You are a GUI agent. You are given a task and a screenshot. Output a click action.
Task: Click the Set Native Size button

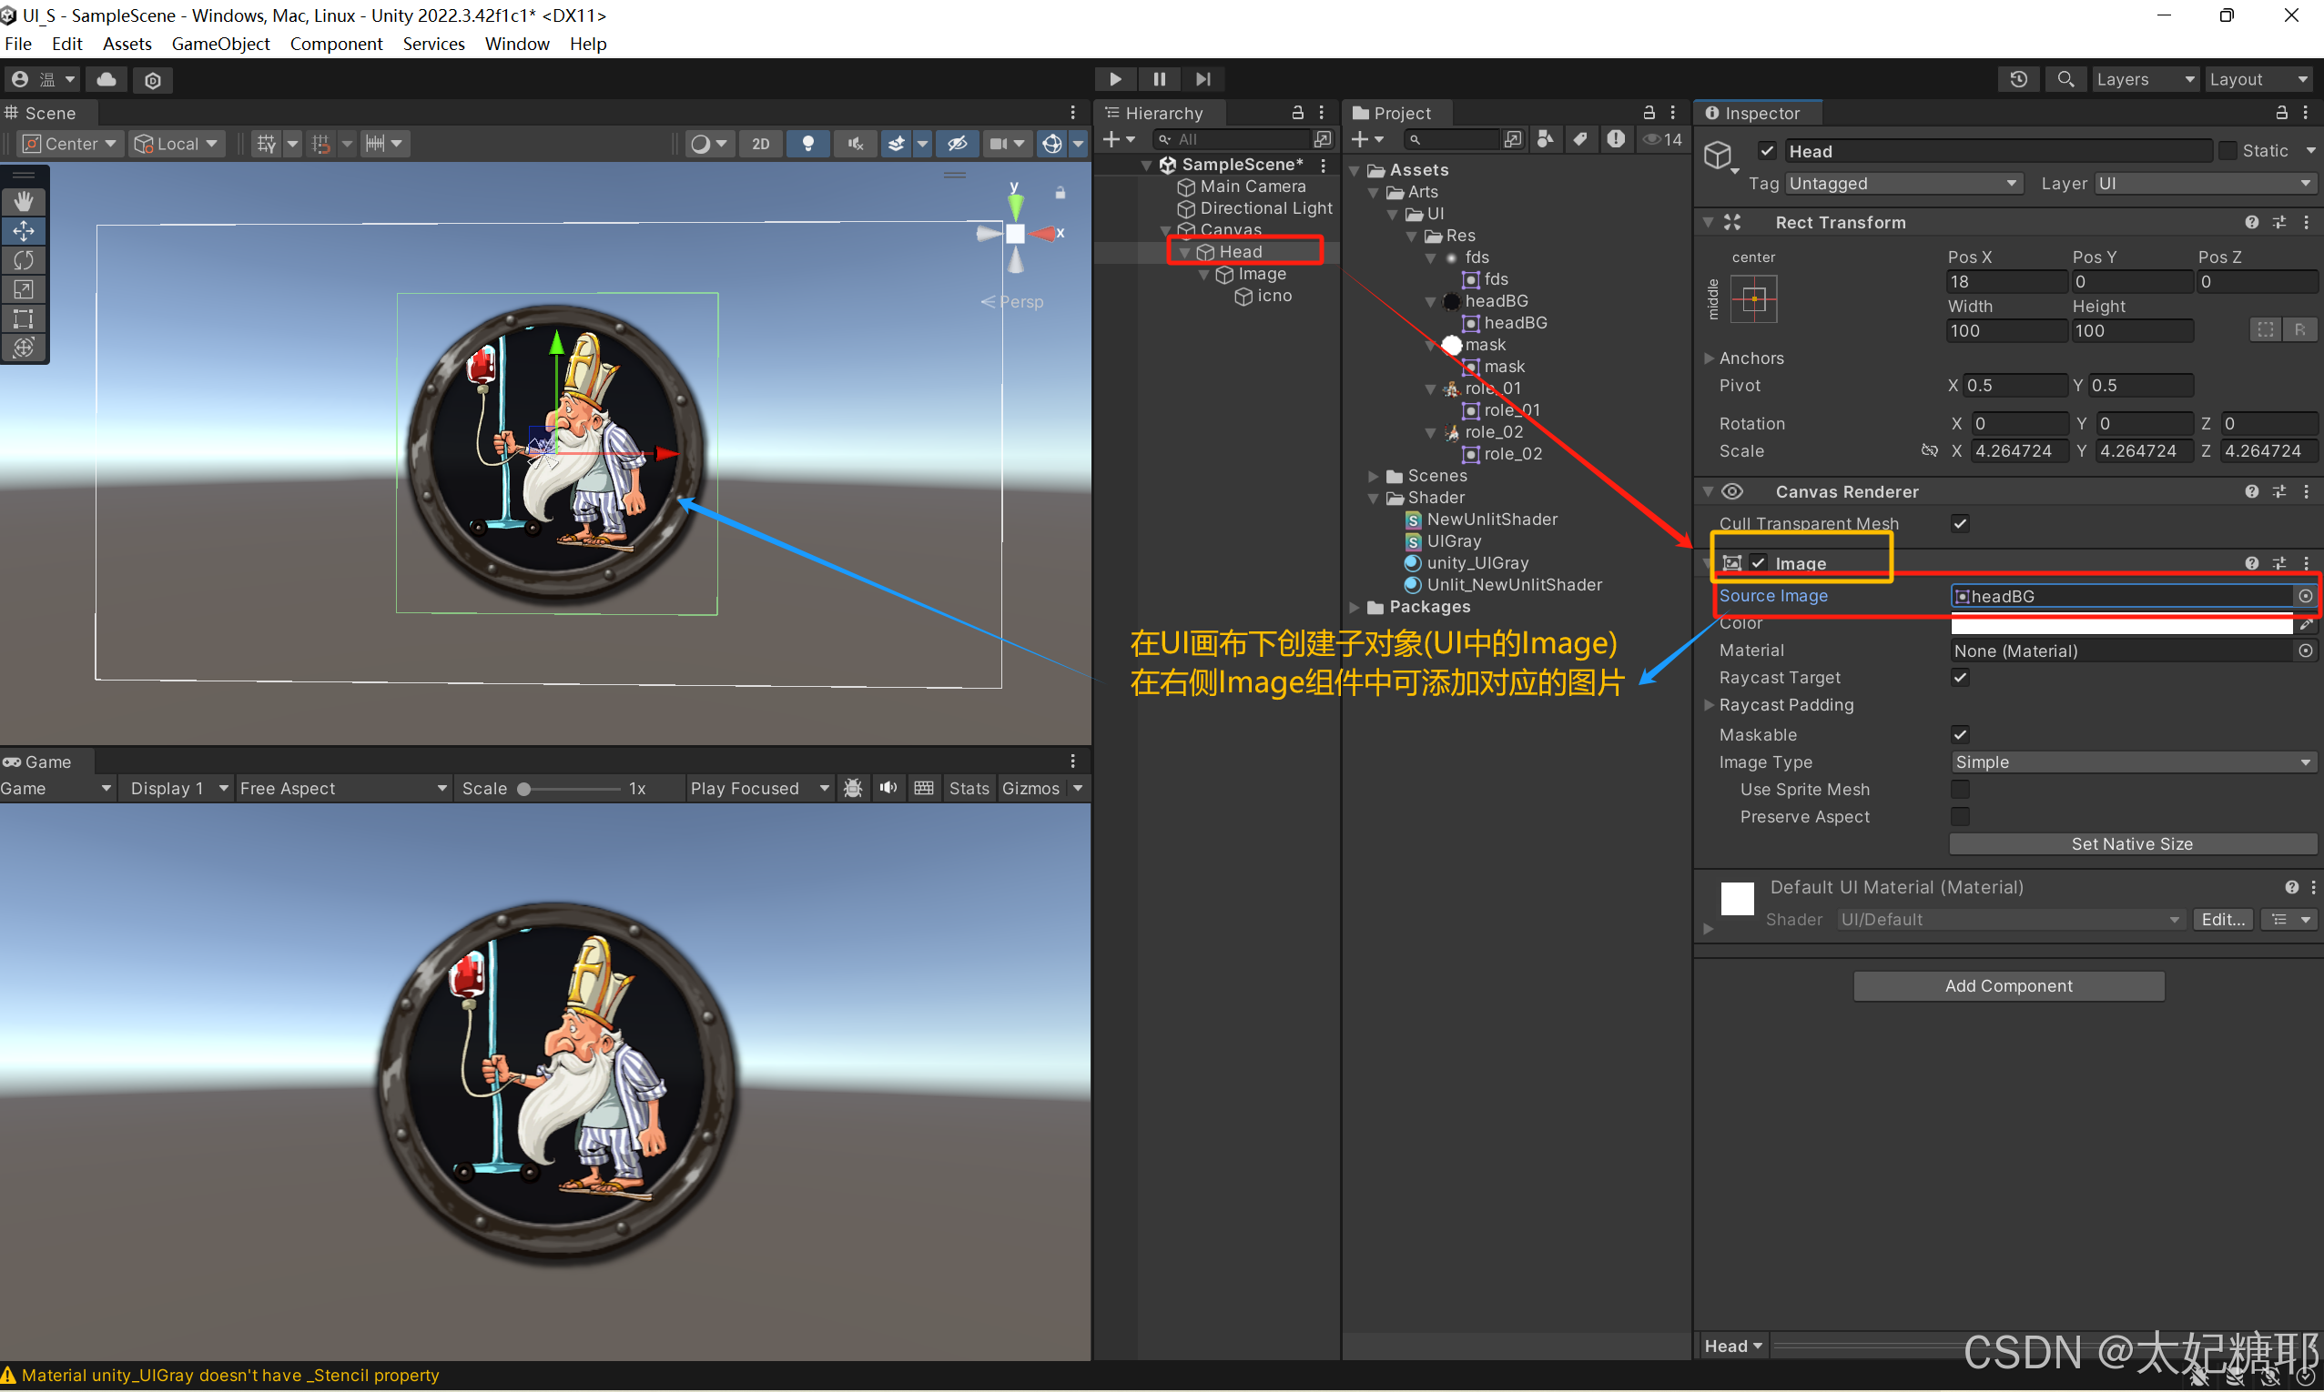(2132, 844)
